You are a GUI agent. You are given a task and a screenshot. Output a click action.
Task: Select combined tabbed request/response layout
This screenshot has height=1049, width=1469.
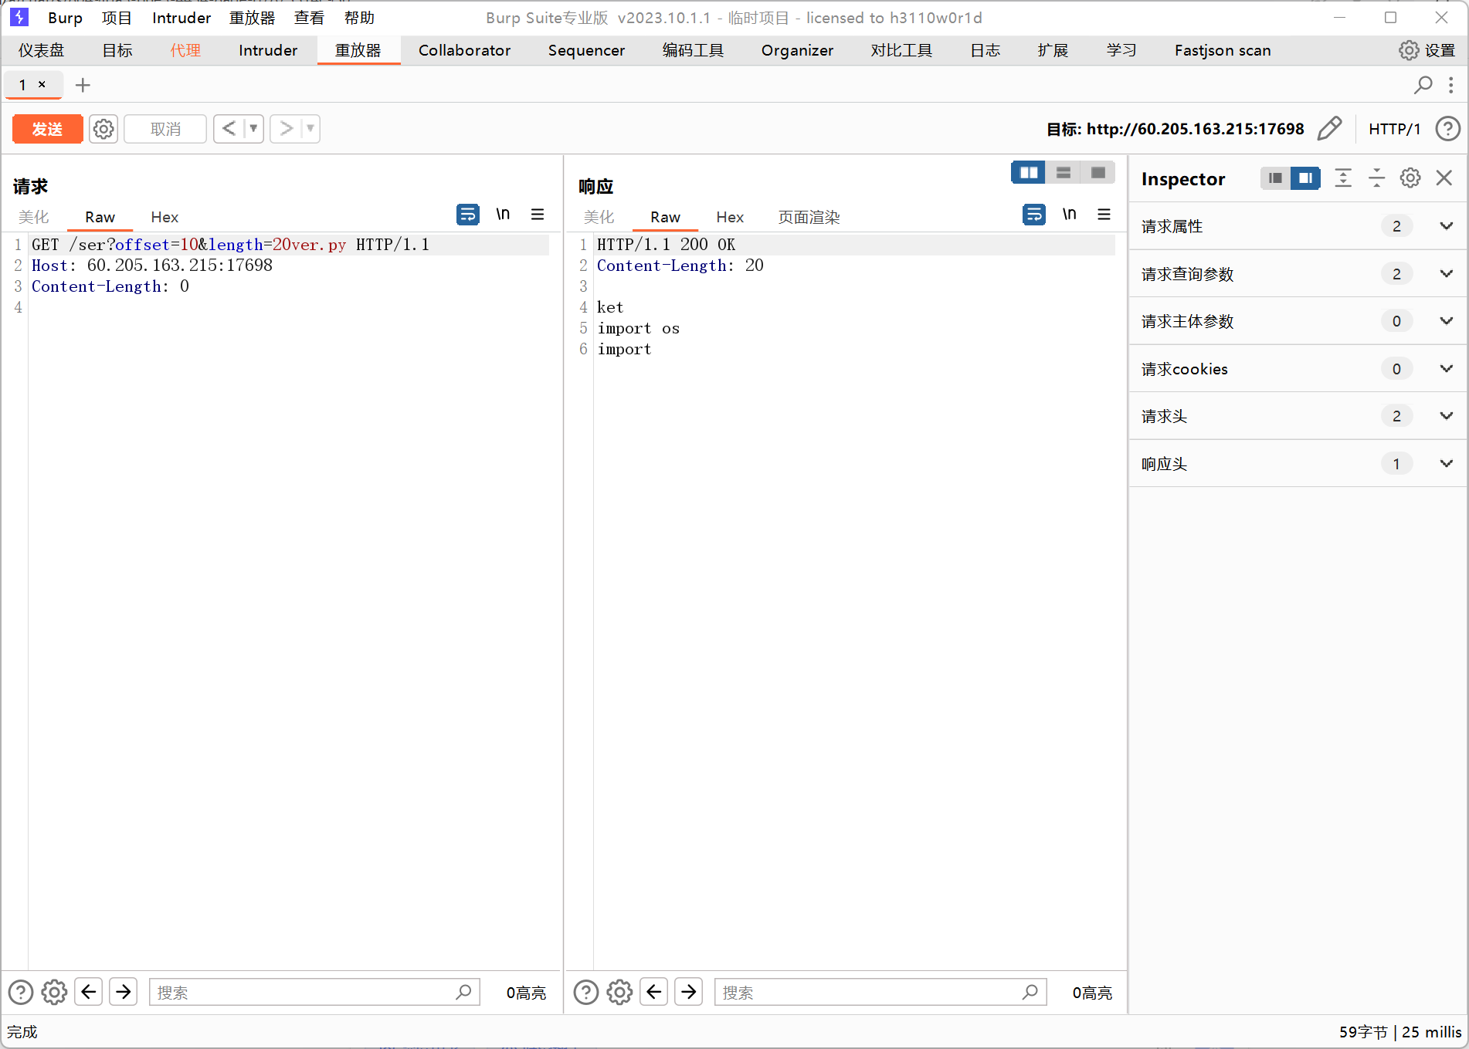click(x=1098, y=173)
